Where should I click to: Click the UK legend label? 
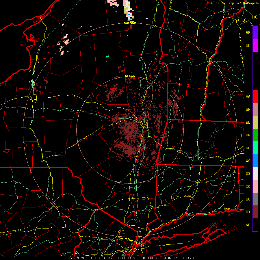click(248, 45)
